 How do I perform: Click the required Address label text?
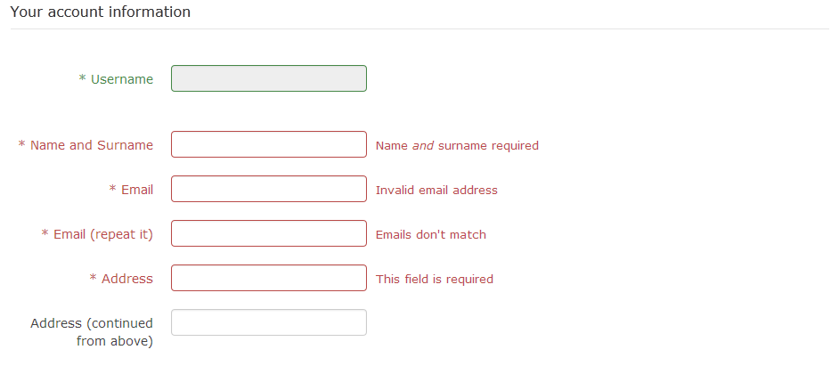click(x=127, y=279)
